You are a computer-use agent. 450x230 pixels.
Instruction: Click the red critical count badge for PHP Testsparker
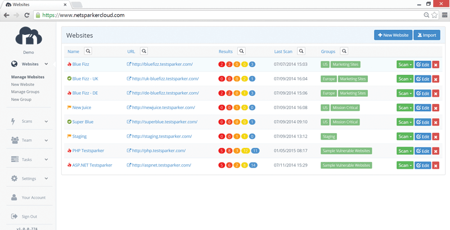(x=222, y=151)
